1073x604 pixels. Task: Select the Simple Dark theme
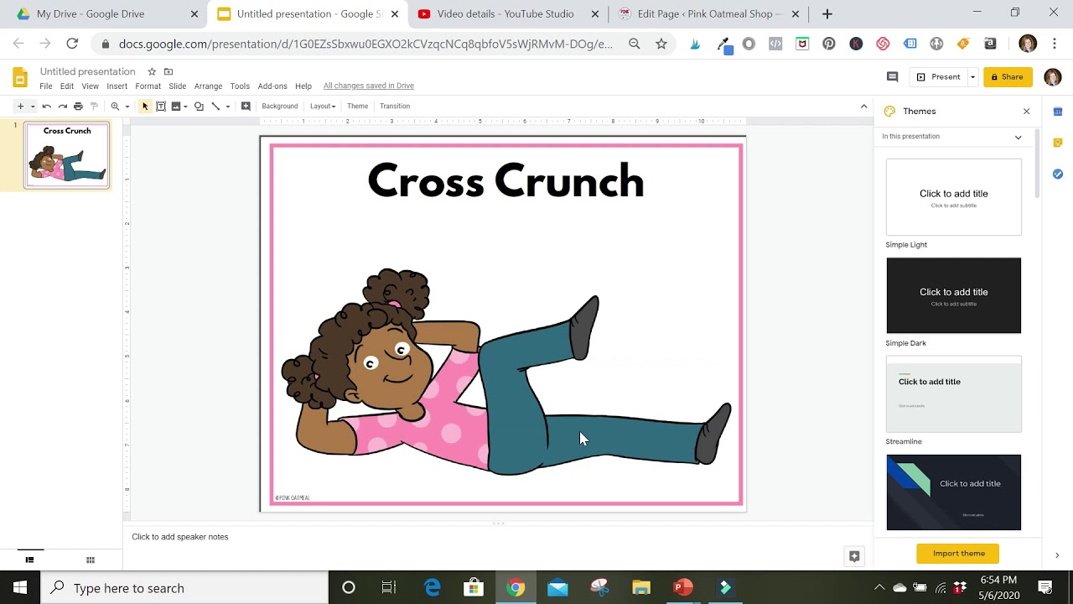coord(953,295)
